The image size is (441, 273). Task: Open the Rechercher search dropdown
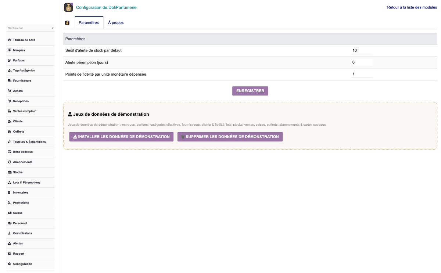tap(30, 28)
